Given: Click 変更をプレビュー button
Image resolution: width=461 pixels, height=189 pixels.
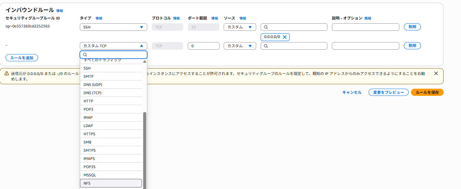Looking at the screenshot, I should (388, 92).
